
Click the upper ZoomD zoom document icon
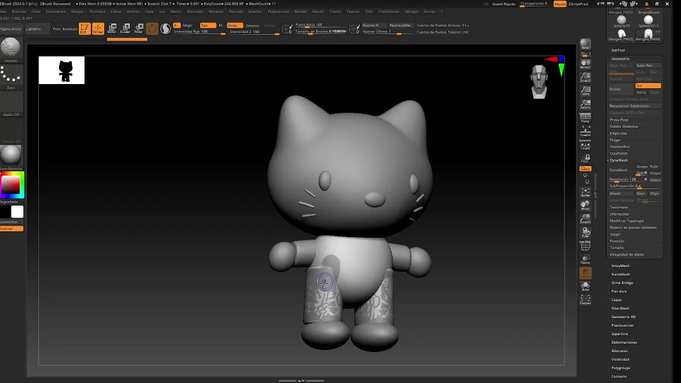pos(585,78)
